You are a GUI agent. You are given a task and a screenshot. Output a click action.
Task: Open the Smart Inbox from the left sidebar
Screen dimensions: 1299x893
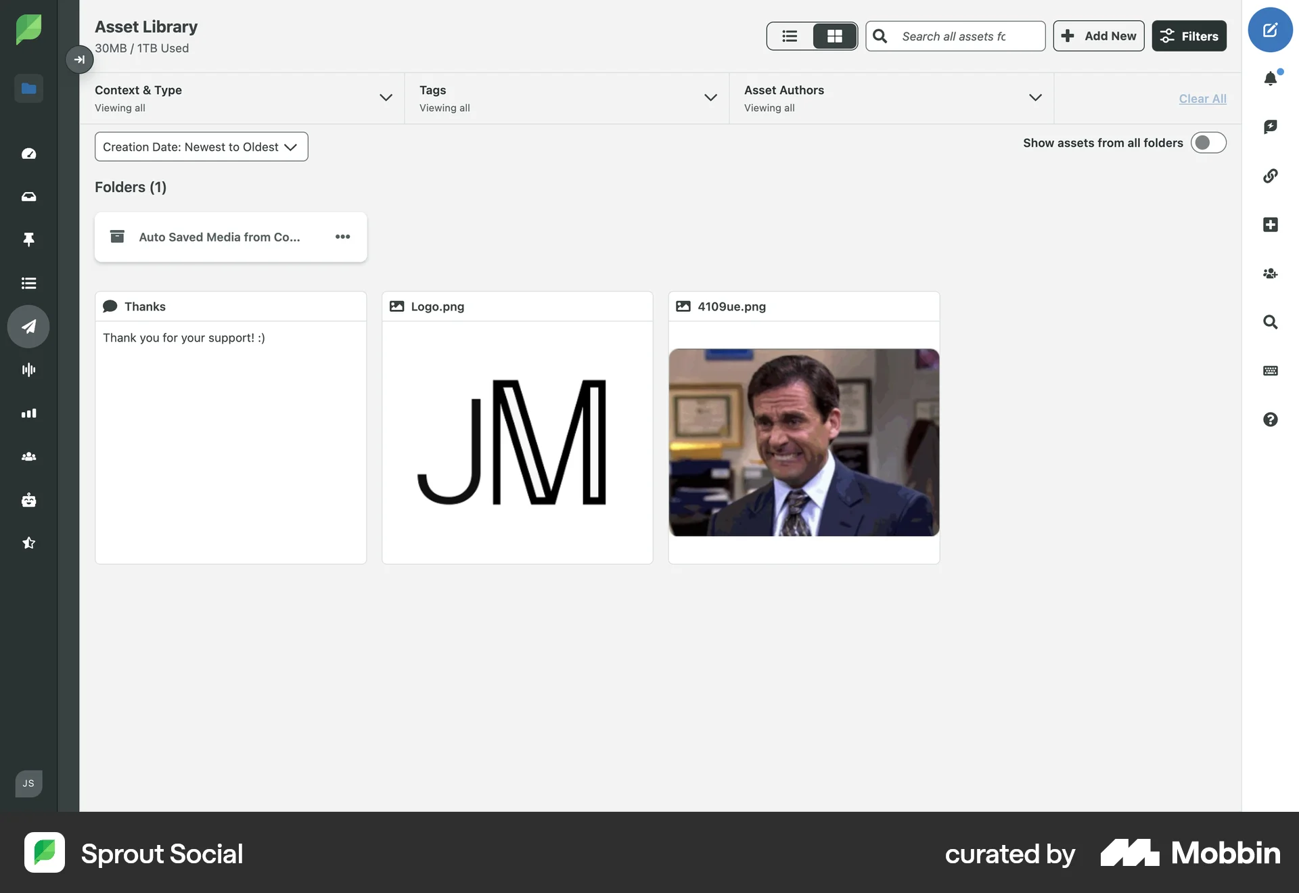click(29, 197)
